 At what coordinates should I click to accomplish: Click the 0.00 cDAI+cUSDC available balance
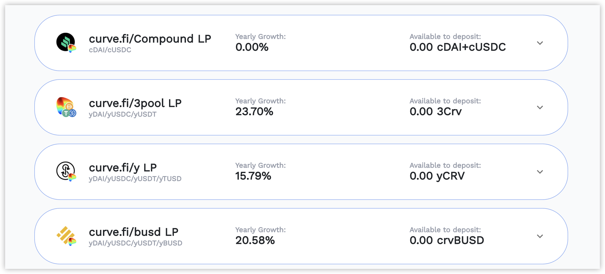pyautogui.click(x=458, y=47)
